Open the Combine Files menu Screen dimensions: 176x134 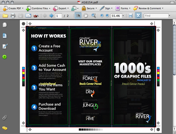38,8
